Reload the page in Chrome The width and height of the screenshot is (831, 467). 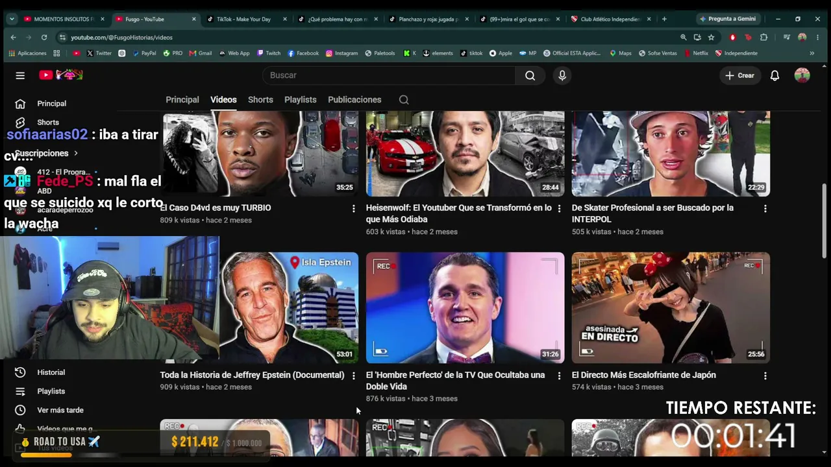coord(44,38)
